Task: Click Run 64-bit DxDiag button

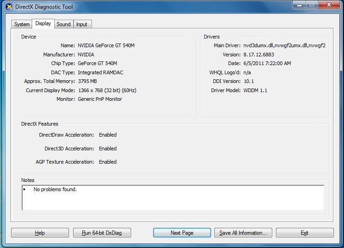Action: (x=102, y=233)
